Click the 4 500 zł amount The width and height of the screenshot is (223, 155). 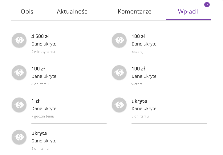40,36
